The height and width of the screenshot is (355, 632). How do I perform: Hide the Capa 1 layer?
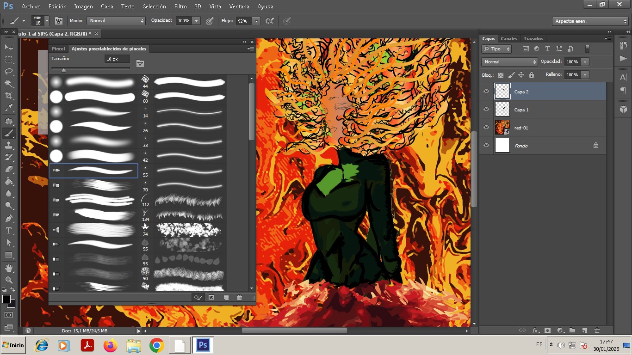[486, 109]
